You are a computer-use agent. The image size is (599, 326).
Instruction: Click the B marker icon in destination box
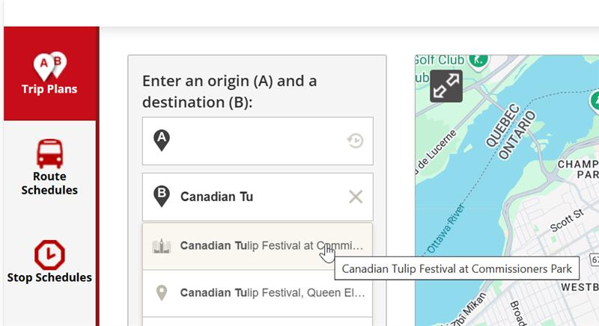point(162,197)
